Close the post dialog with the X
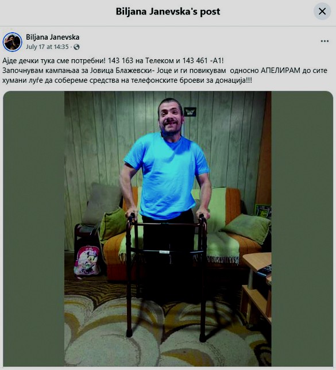The width and height of the screenshot is (336, 370). click(x=322, y=11)
